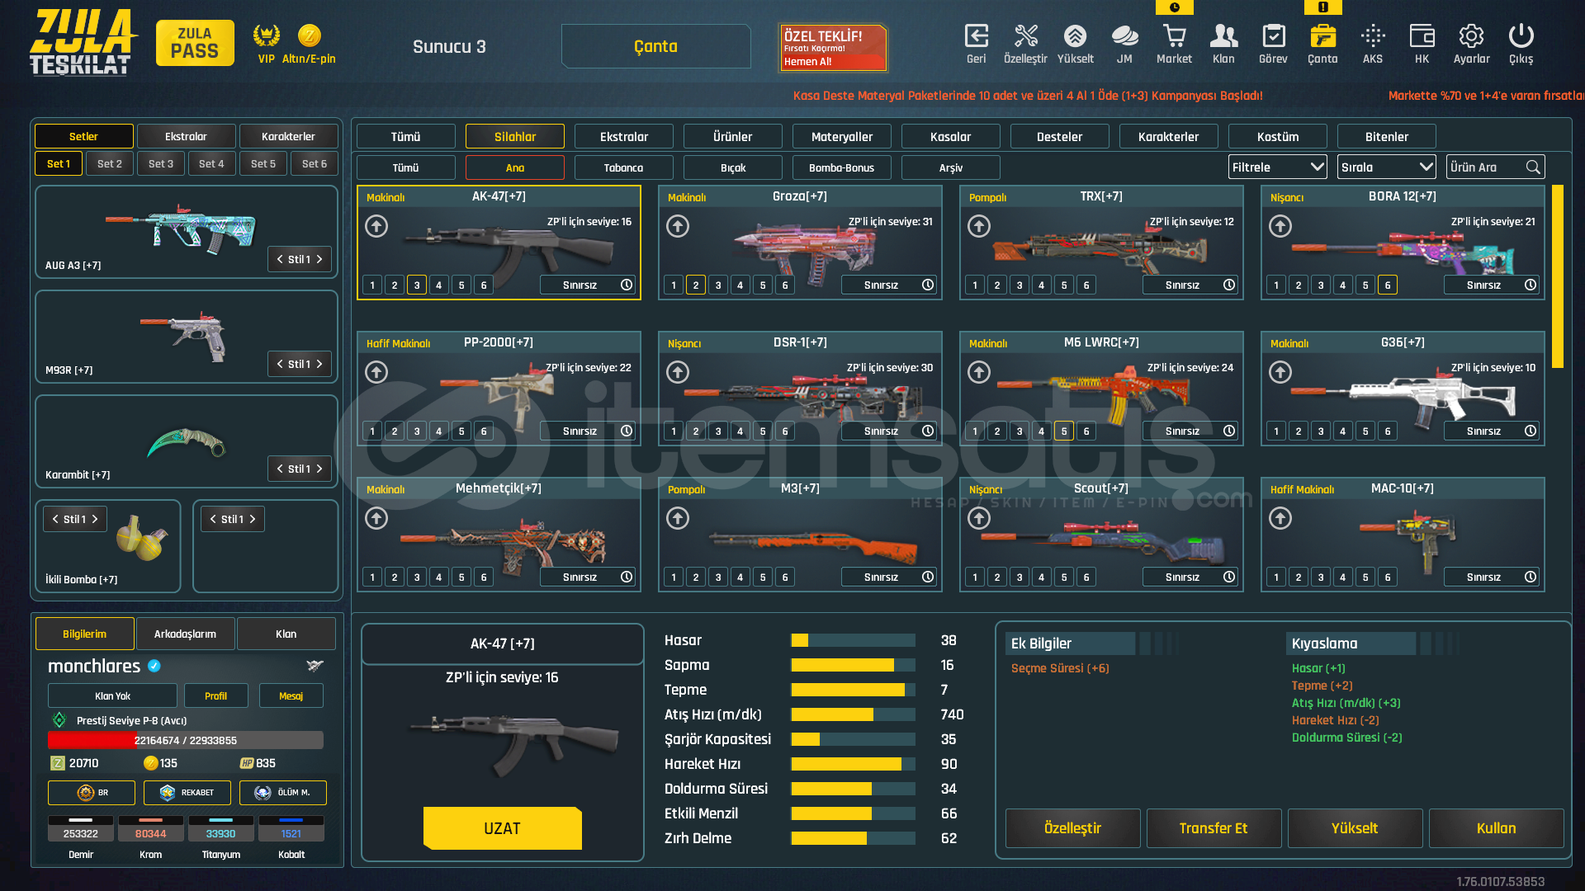Click the Altın/E-pin gold coin icon

(x=310, y=35)
